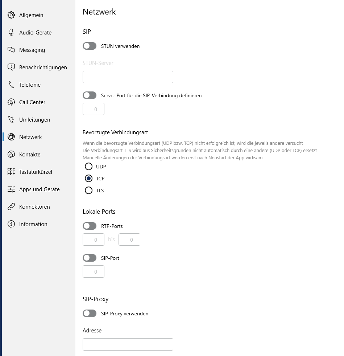
Task: Click the Umleitungen call forwarding icon
Action: coord(11,119)
